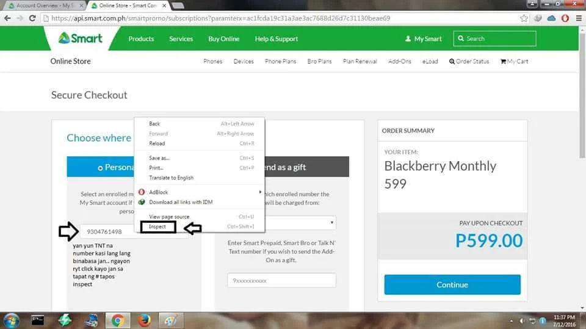This screenshot has height=329, width=586.
Task: Click the Smart logo
Action: pos(80,38)
